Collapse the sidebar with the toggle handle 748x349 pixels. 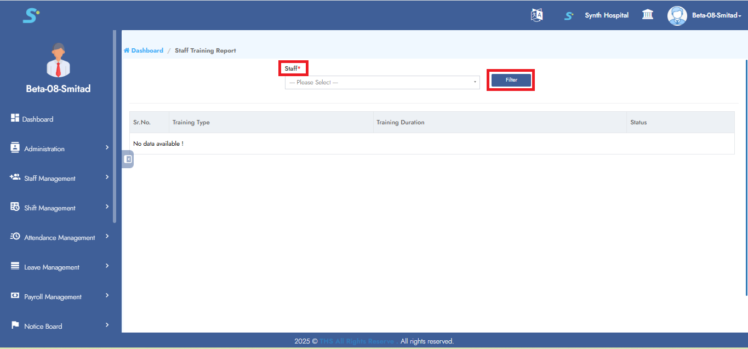pyautogui.click(x=128, y=159)
